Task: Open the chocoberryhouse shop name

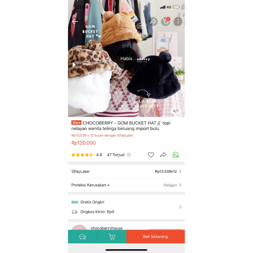Action: [x=107, y=228]
